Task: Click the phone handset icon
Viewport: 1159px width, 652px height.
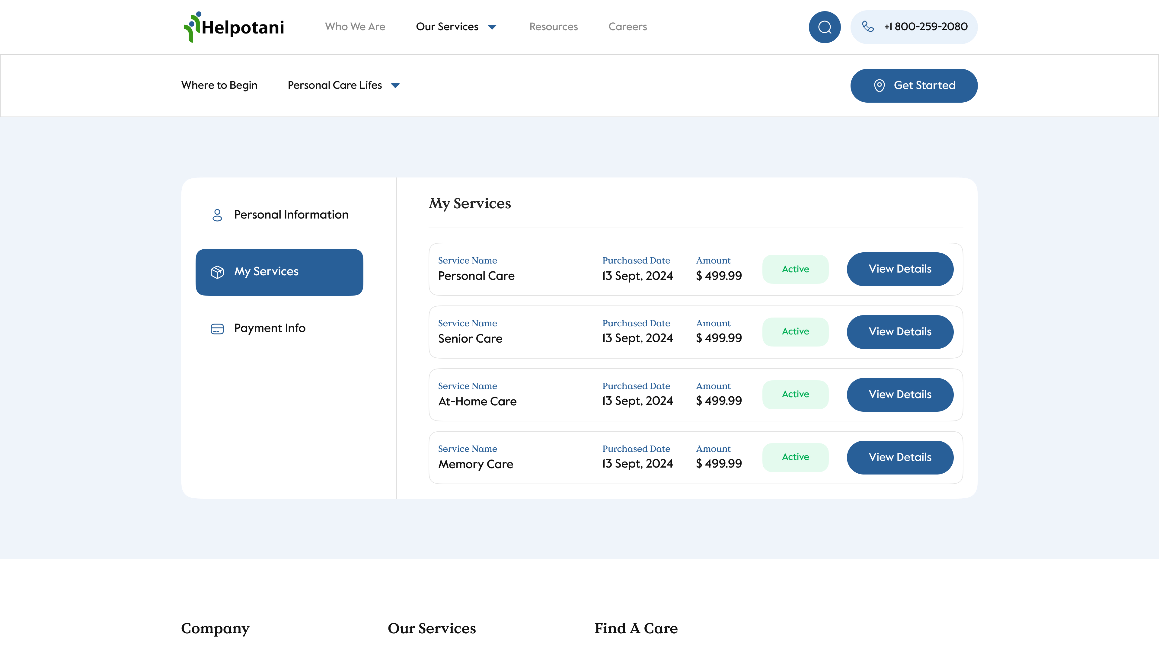Action: click(867, 27)
